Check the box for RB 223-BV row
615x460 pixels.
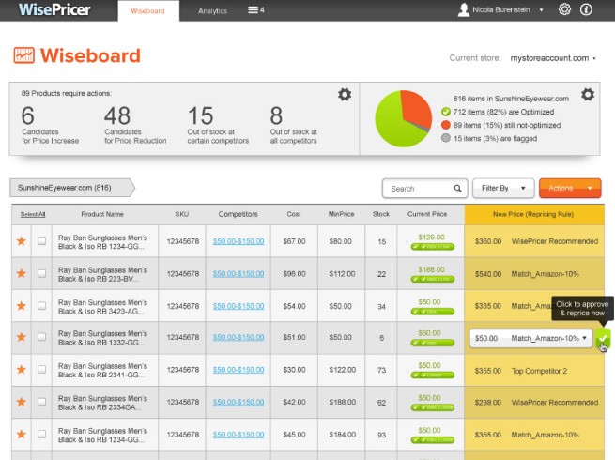pos(41,273)
